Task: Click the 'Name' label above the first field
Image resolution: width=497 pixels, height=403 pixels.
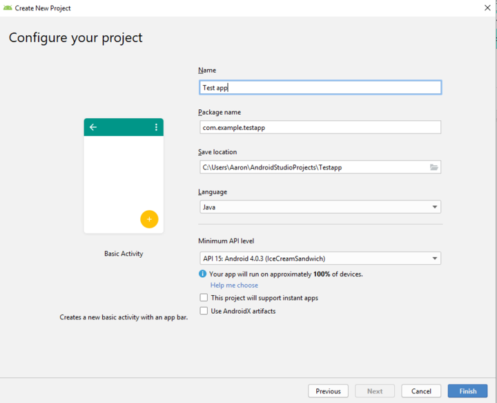Action: pyautogui.click(x=207, y=70)
